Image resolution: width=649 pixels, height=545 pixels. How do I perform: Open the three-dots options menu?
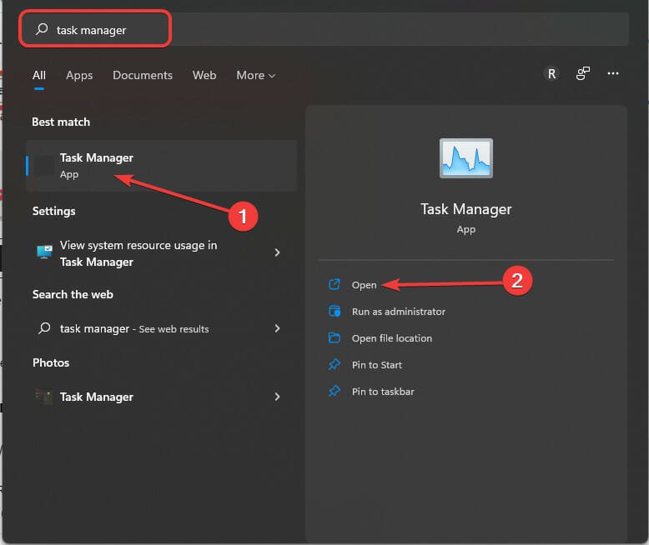[x=613, y=74]
